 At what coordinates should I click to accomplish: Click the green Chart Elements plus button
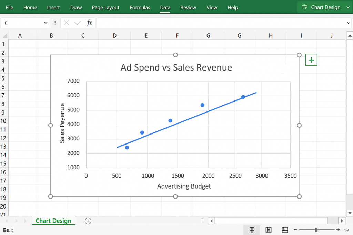(x=311, y=60)
